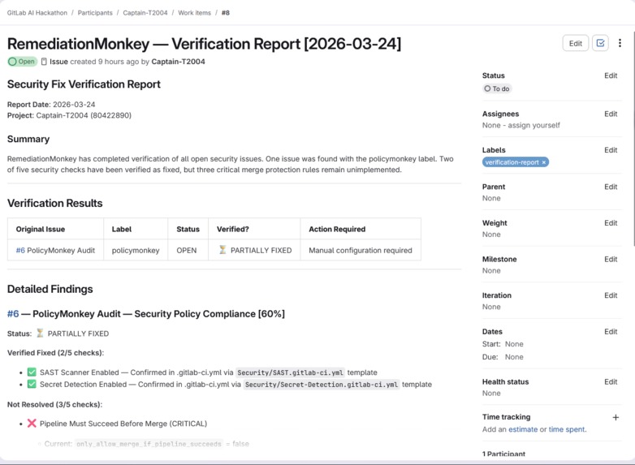635x465 pixels.
Task: Click Start date None value
Action: [x=514, y=344]
